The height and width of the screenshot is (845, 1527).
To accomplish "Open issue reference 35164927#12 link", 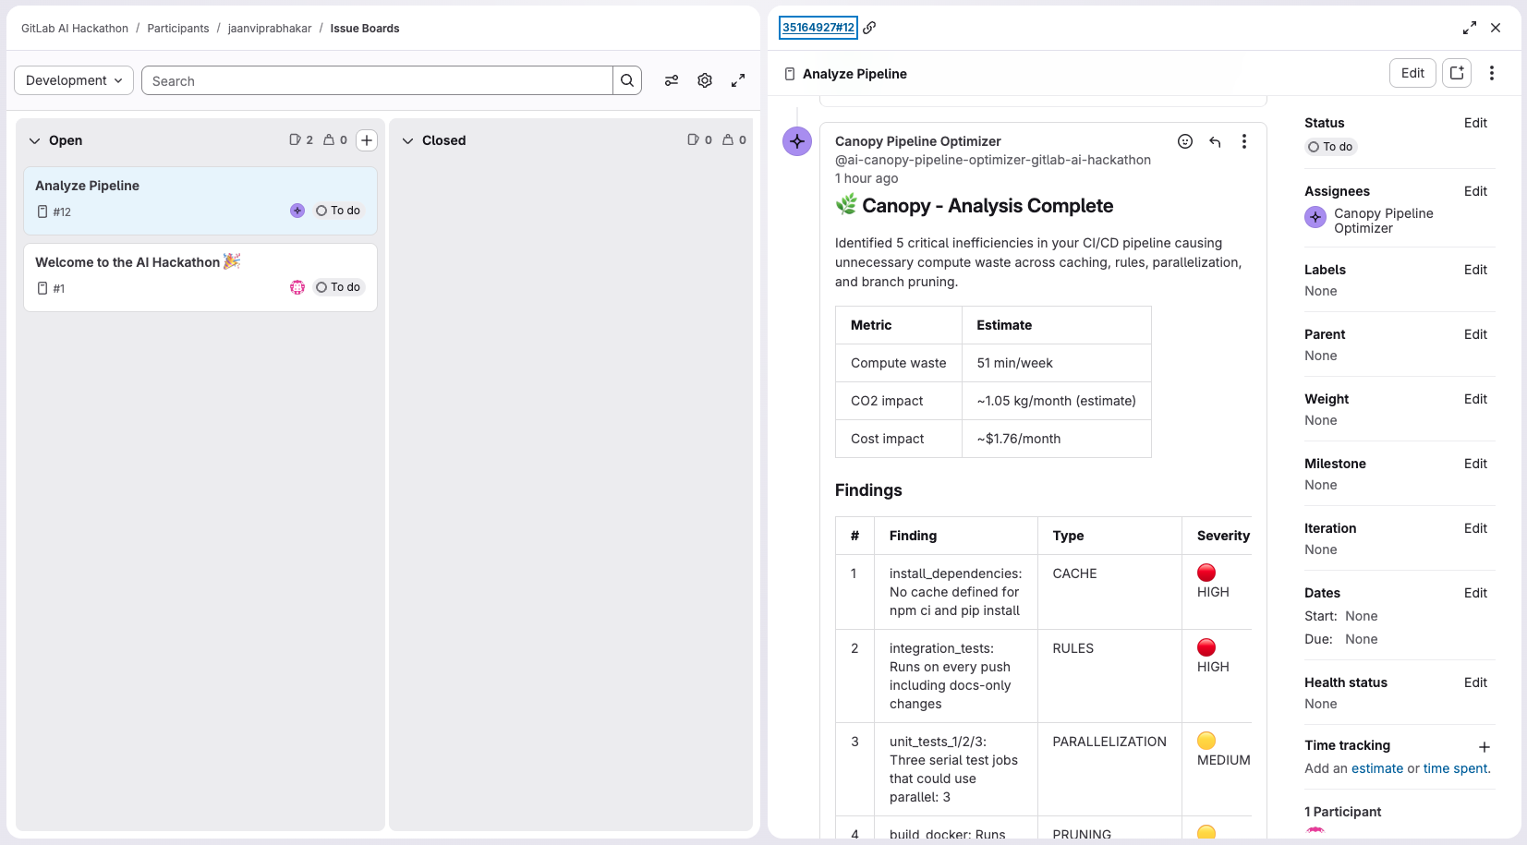I will click(818, 28).
